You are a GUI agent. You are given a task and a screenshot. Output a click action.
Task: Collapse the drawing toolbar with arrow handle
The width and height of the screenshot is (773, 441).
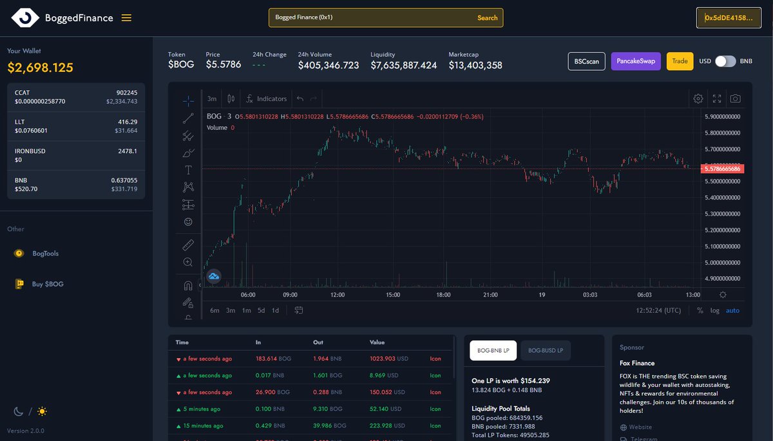(200, 284)
